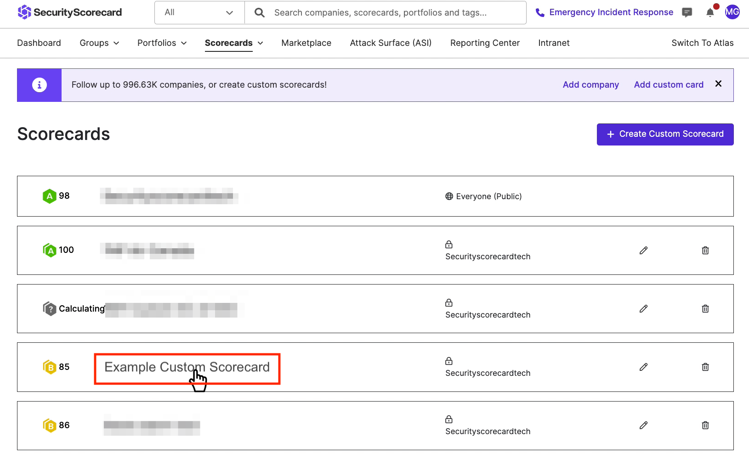Screen dimensions: 749x458
Task: Go to the Dashboard tab
Action: click(39, 43)
